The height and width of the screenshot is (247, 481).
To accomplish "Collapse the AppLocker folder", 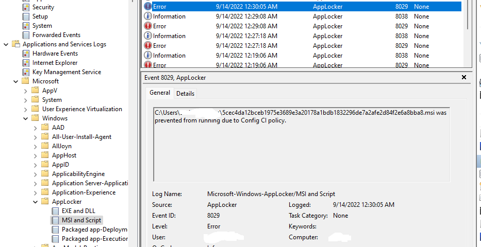I will [36, 202].
